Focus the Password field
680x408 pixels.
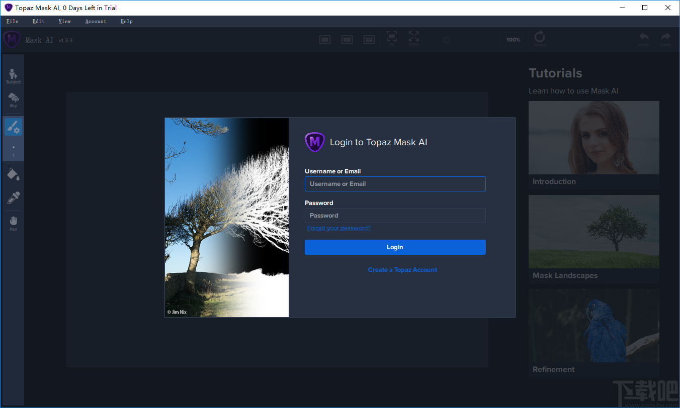(395, 216)
